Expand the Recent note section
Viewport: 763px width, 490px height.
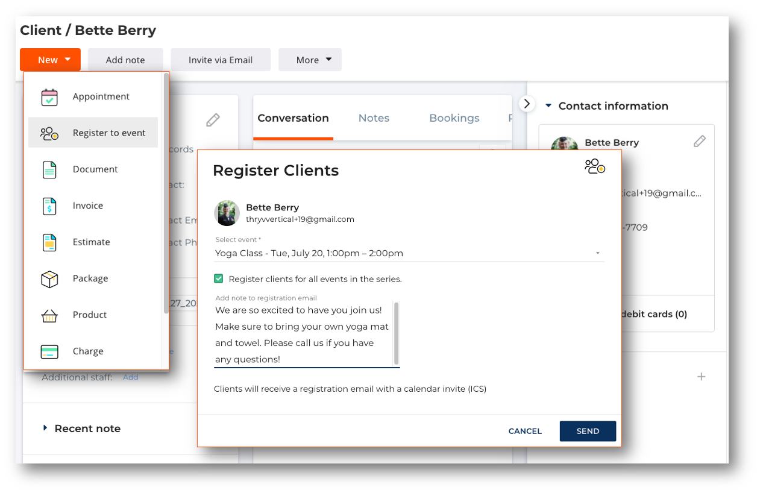(x=45, y=428)
